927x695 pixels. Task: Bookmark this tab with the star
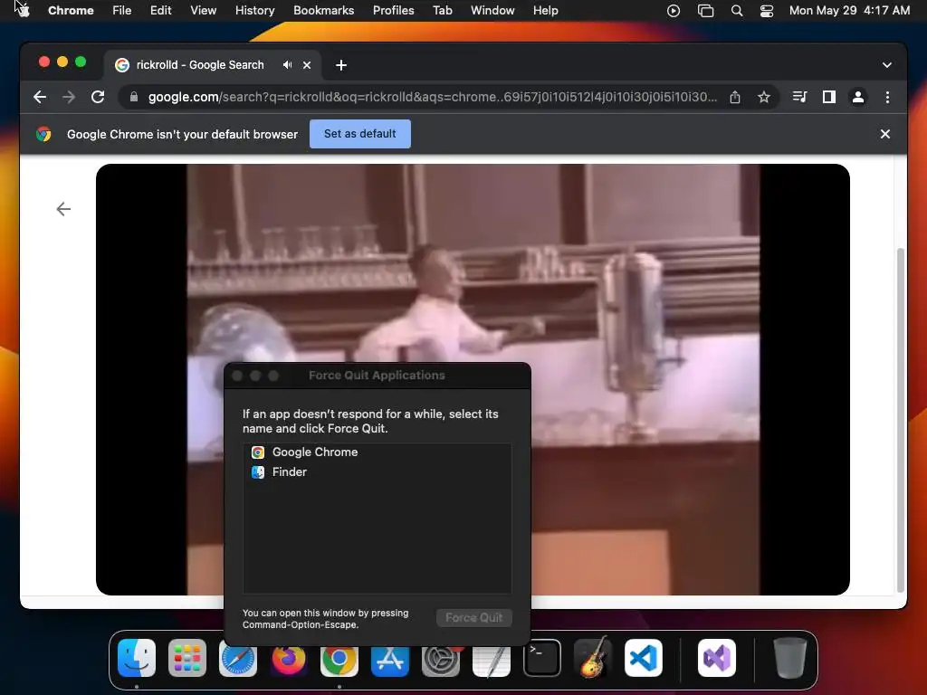coord(764,97)
